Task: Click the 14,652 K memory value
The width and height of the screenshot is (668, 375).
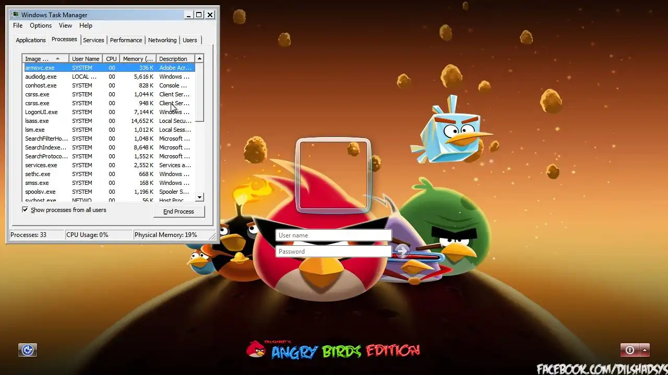Action: (142, 121)
